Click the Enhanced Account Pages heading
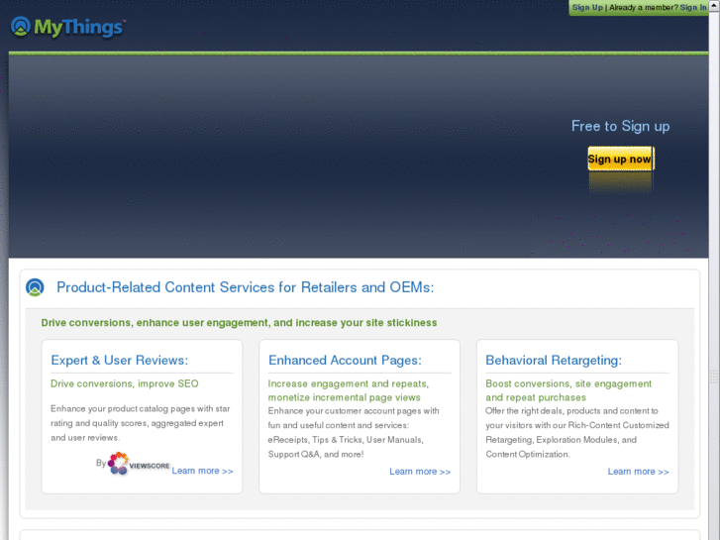 (345, 361)
